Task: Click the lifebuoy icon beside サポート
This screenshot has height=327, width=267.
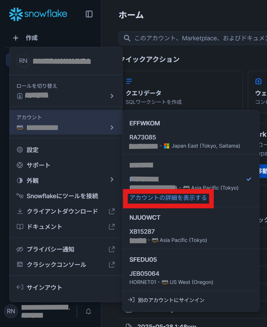Action: (x=19, y=165)
